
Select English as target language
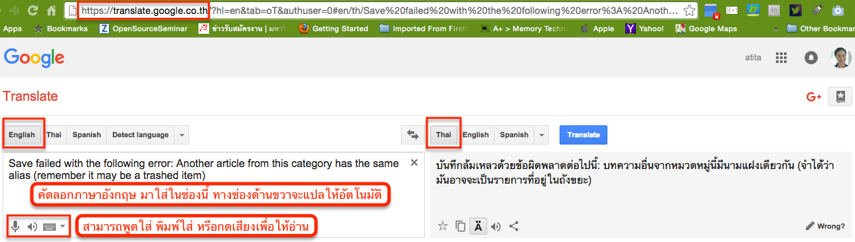(475, 135)
